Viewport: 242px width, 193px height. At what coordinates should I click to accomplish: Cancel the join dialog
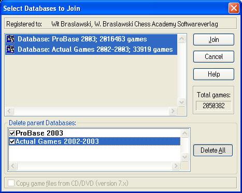click(x=213, y=56)
